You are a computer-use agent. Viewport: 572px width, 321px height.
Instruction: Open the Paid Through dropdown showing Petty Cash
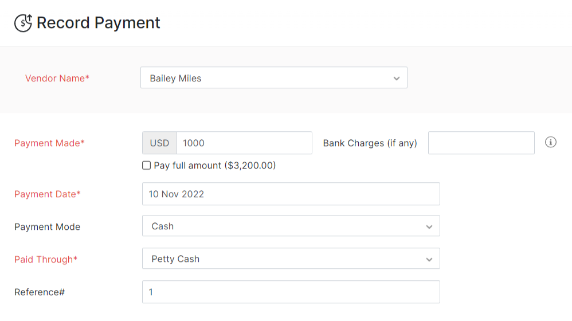(x=291, y=259)
